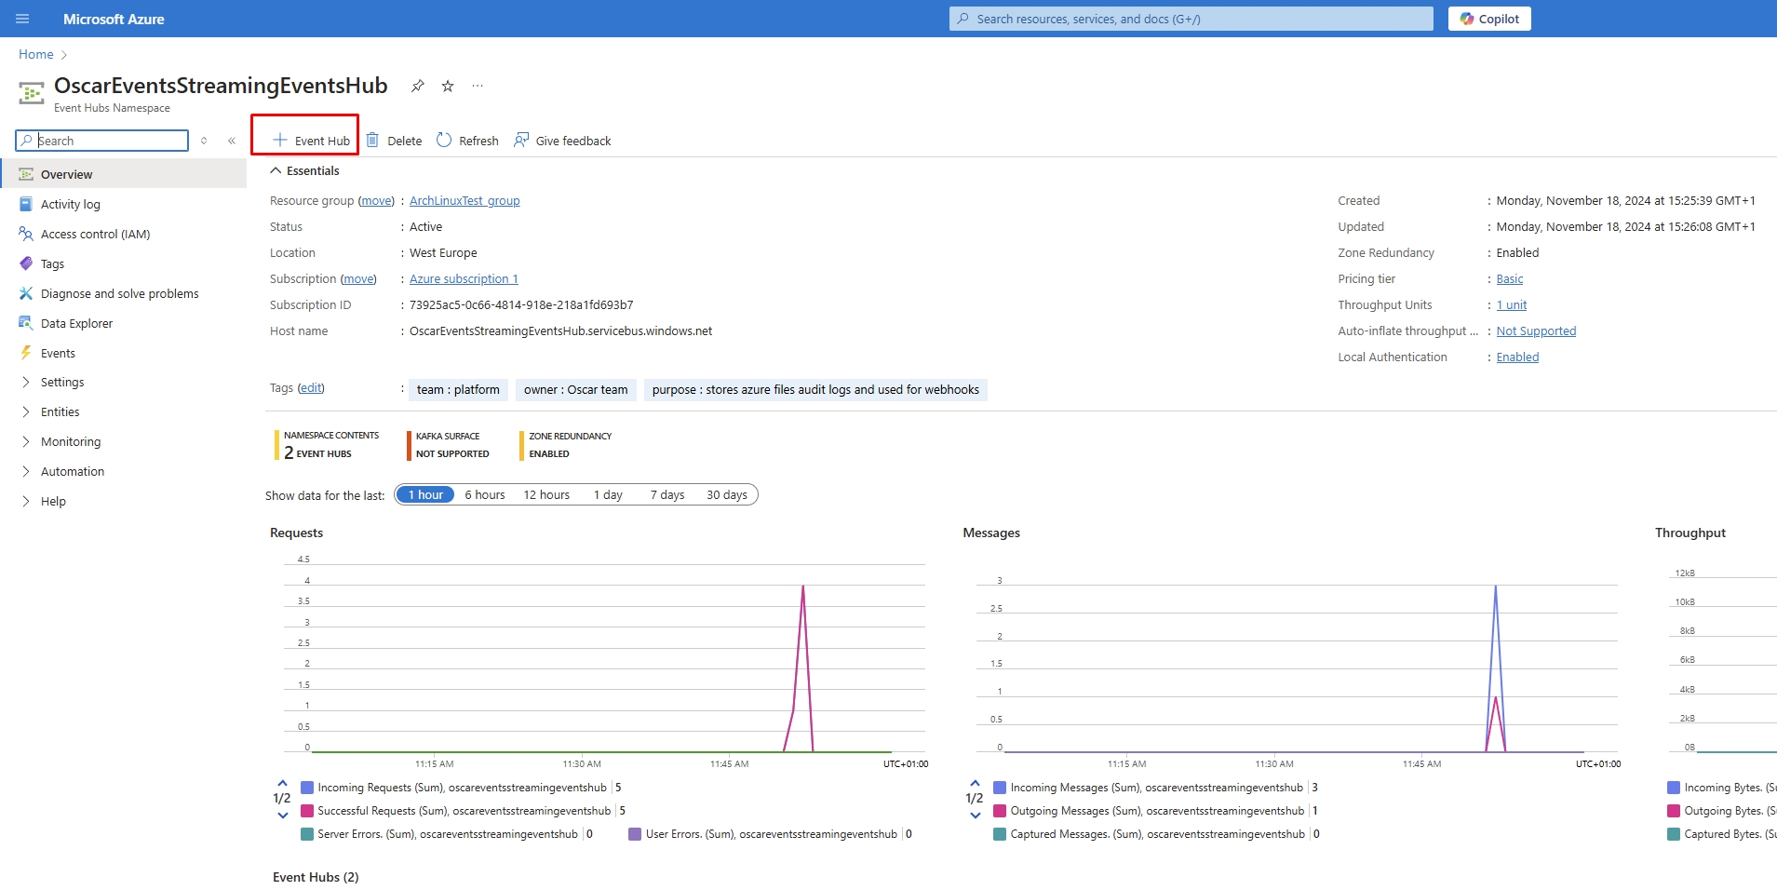
Task: Click edit link next to Tags
Action: click(x=311, y=387)
